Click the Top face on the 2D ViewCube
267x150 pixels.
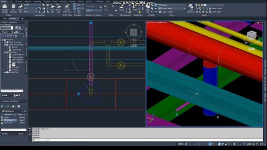pos(133,32)
